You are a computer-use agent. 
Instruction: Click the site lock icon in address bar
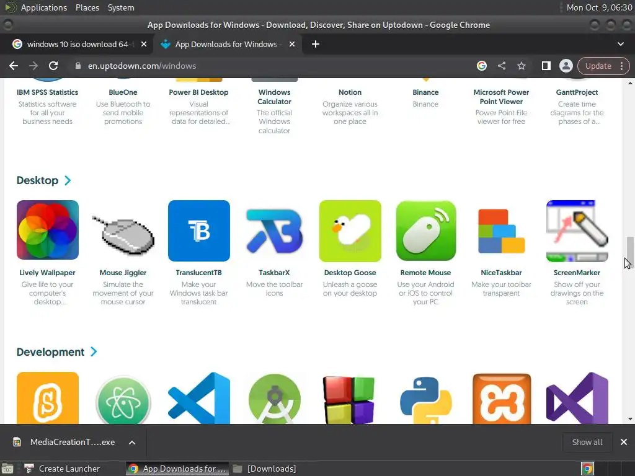[78, 66]
